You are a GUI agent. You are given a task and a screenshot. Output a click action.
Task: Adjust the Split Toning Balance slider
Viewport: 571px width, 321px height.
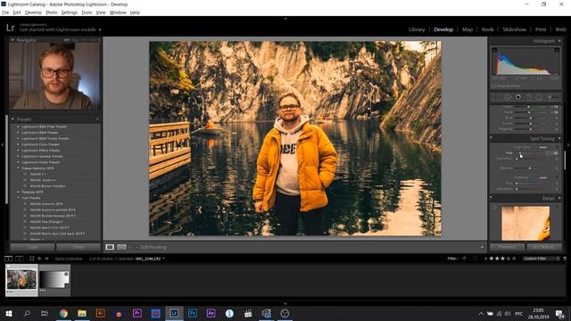(530, 169)
